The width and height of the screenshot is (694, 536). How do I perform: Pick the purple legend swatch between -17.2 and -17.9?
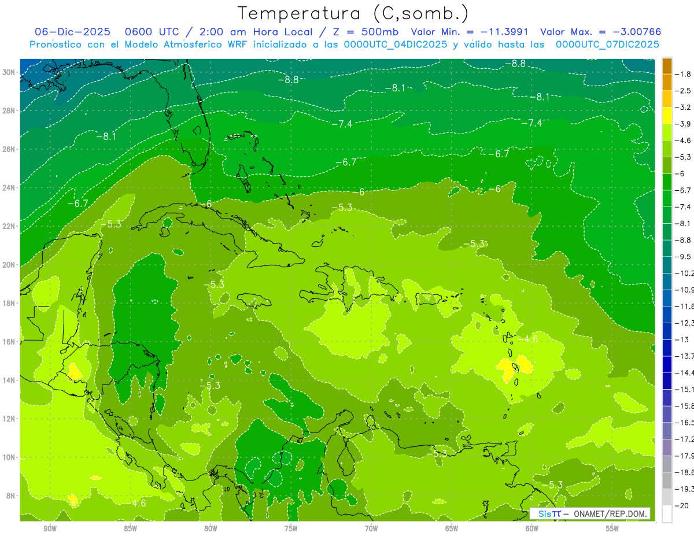coord(667,447)
